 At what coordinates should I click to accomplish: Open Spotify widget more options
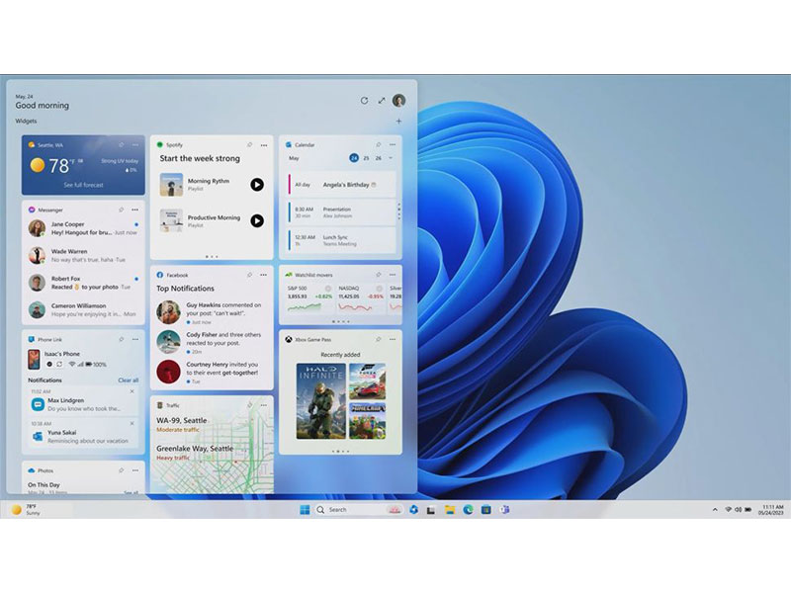pyautogui.click(x=264, y=145)
